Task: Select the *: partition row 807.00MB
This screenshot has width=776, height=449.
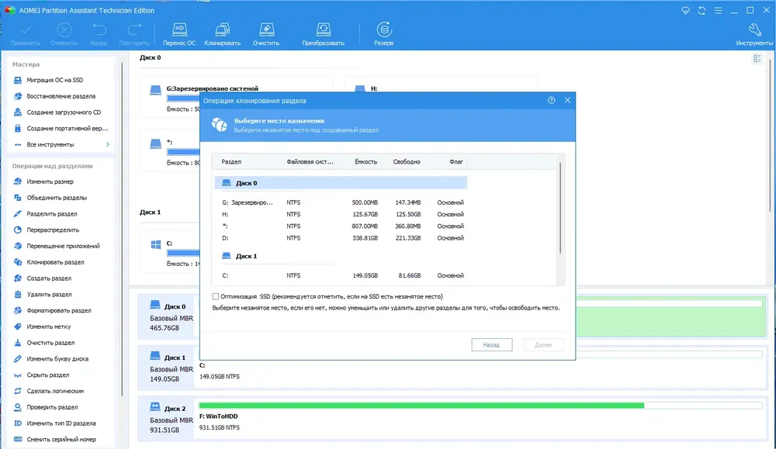Action: point(341,226)
